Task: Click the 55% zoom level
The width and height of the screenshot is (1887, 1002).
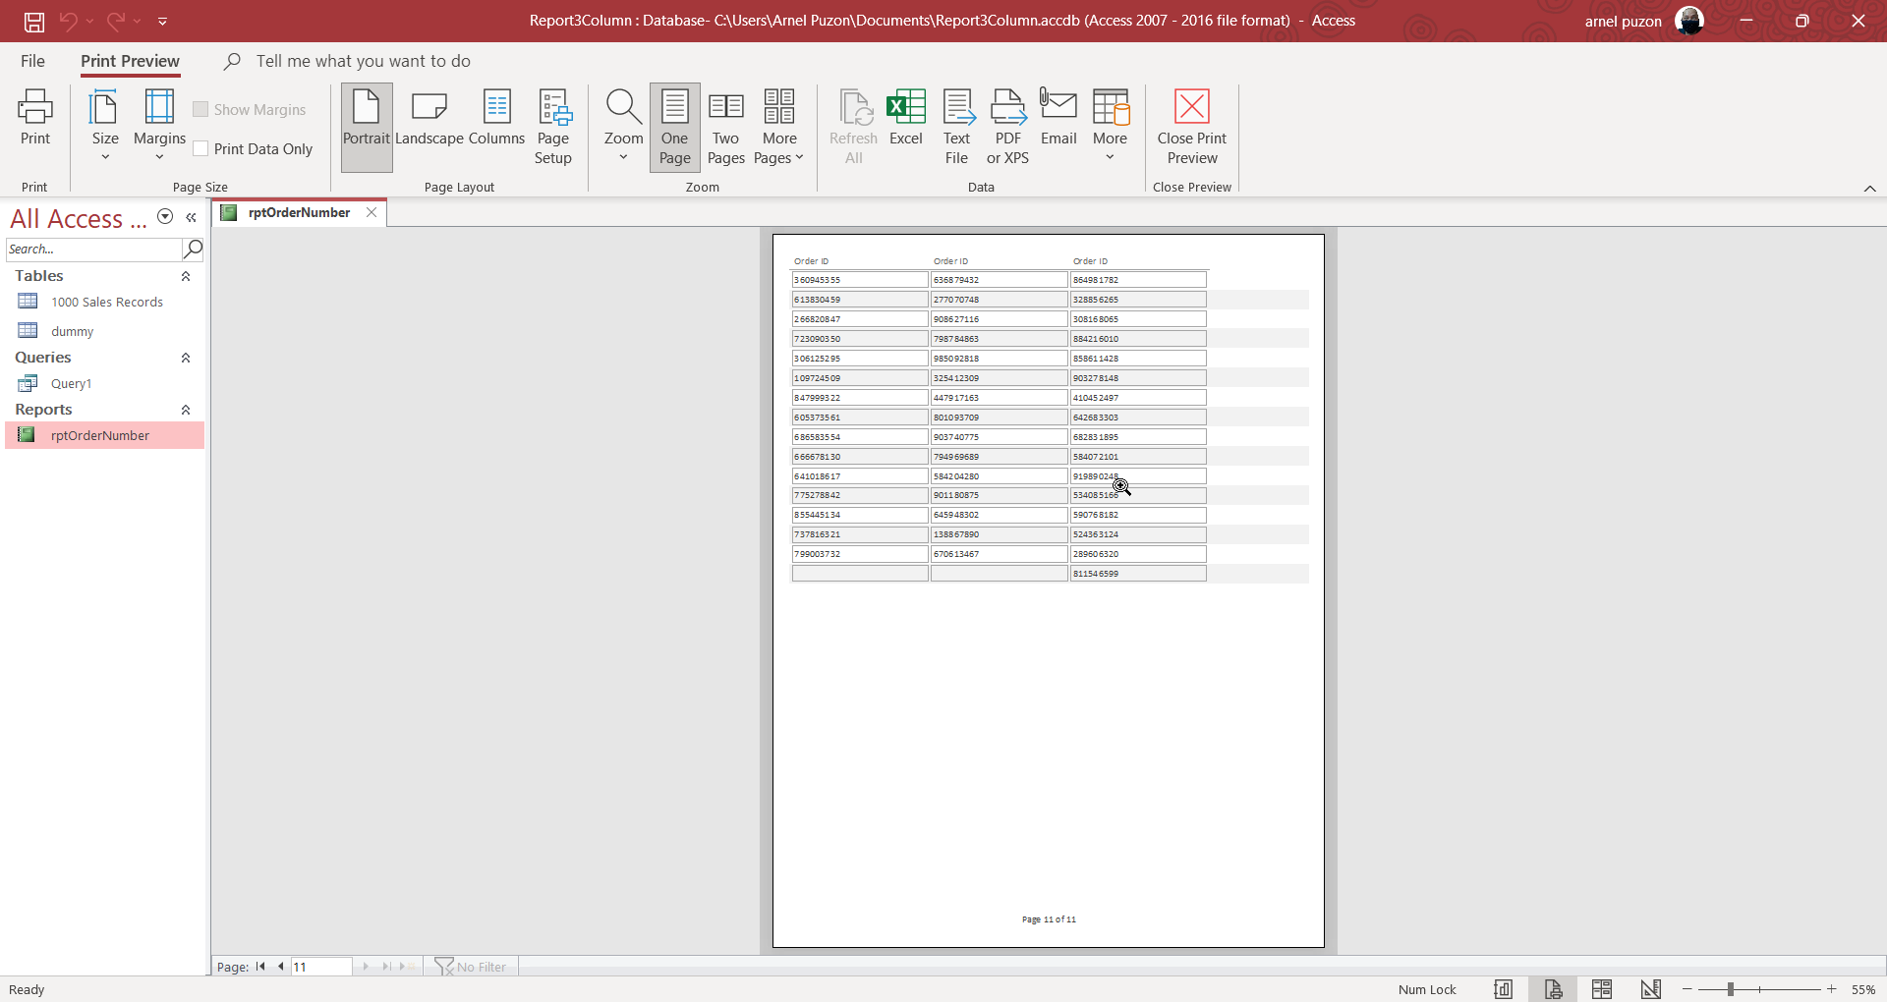Action: point(1863,989)
